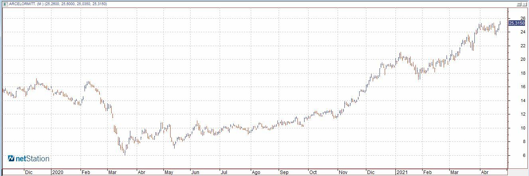Click the Ago label on the time axis
The image size is (529, 176).
256,173
